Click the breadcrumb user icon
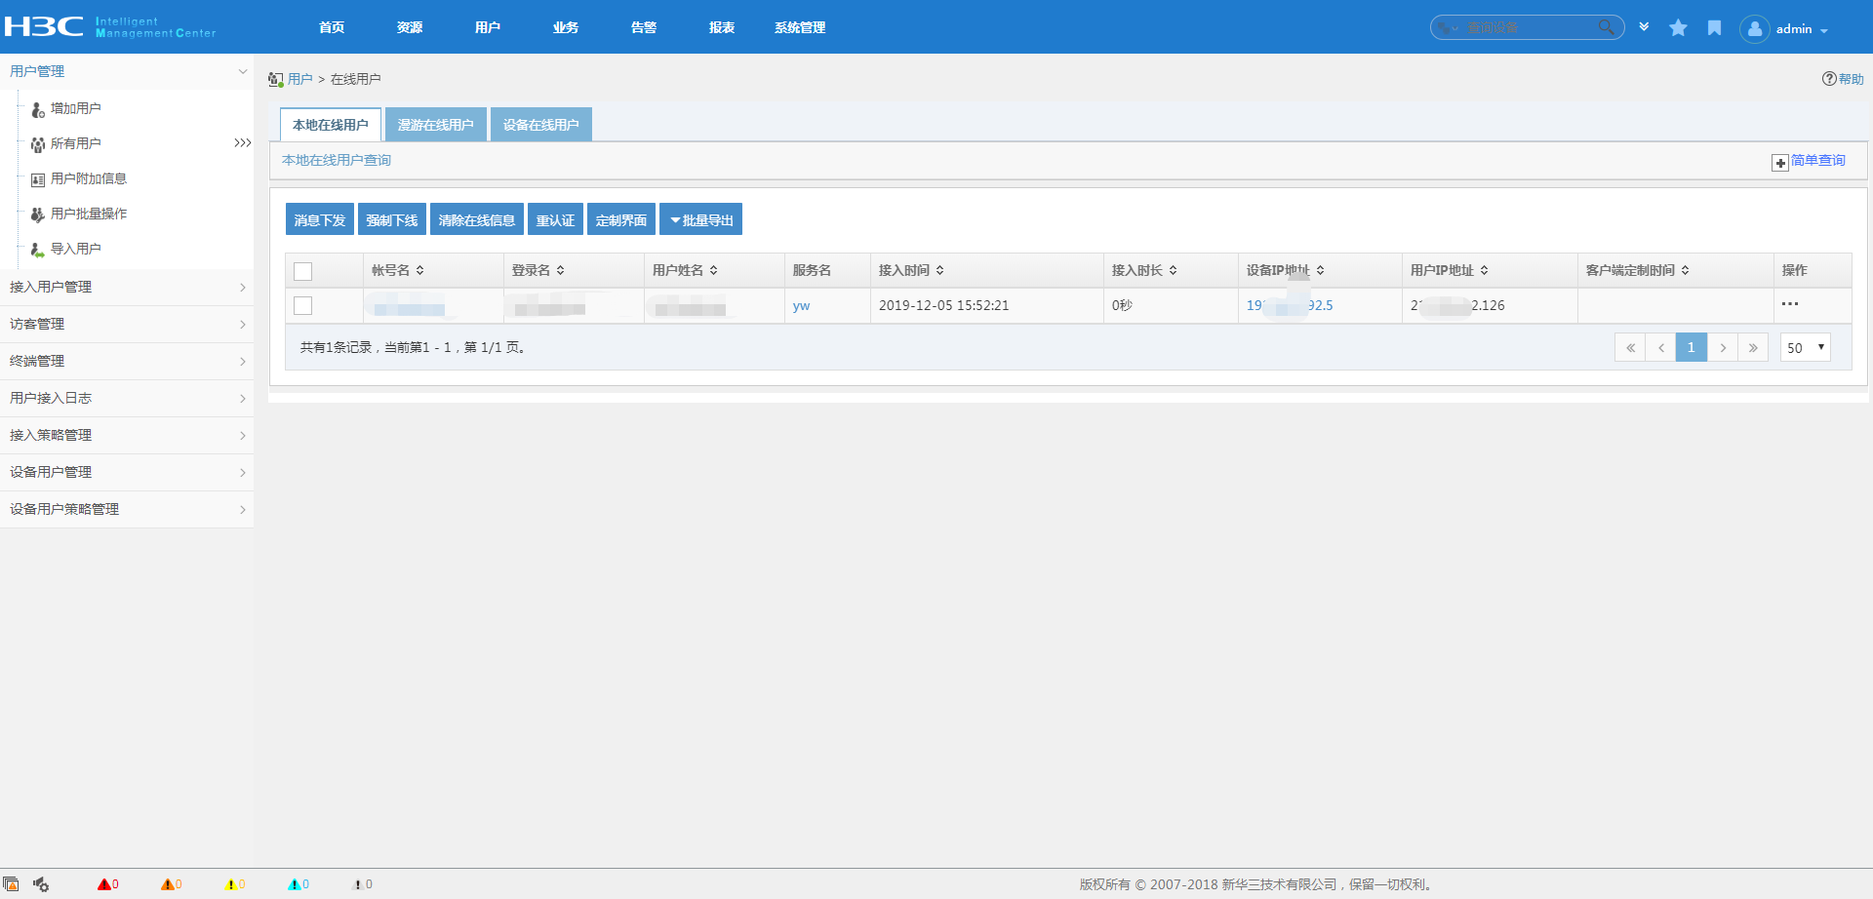Viewport: 1873px width, 899px height. (x=276, y=79)
